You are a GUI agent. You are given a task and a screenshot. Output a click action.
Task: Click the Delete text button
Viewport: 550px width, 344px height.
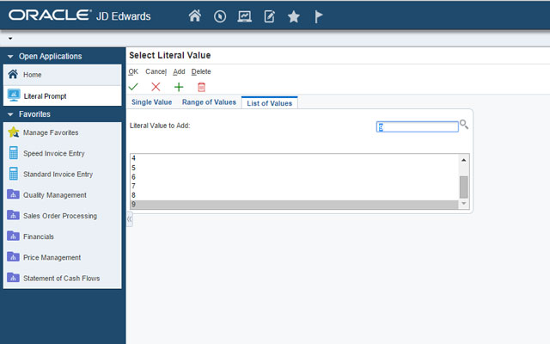click(x=201, y=71)
